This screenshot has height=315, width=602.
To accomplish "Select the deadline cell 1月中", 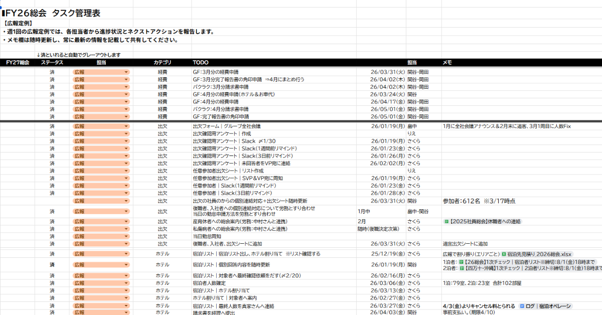I will [364, 211].
